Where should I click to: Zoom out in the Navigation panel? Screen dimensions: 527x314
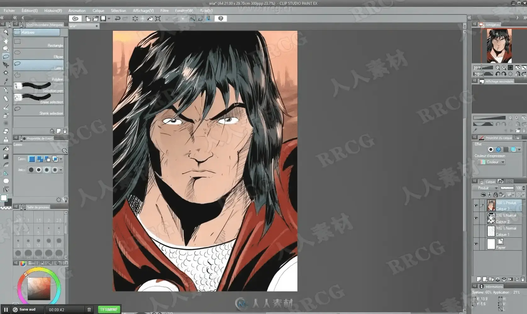(x=497, y=68)
